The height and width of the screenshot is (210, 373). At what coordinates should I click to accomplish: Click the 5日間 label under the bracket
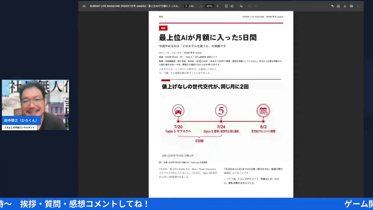coord(199,141)
